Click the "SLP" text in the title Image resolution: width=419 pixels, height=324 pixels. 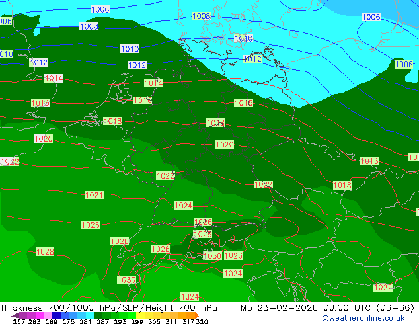[x=130, y=308]
